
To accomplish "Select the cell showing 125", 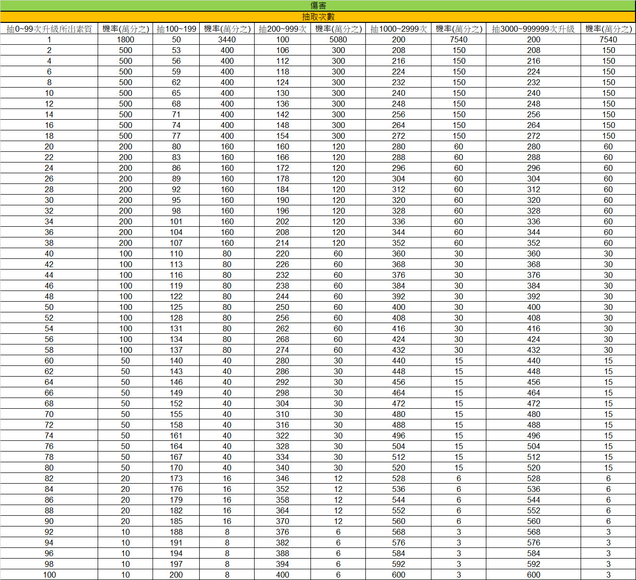I will [176, 307].
